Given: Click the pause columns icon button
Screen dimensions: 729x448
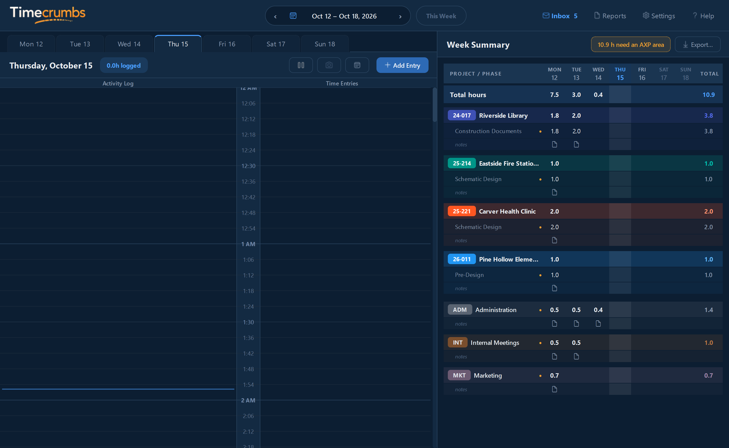Looking at the screenshot, I should tap(301, 65).
